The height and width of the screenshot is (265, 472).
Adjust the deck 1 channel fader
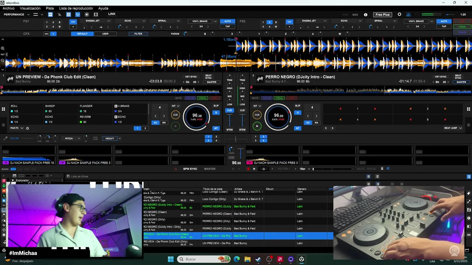(x=230, y=120)
